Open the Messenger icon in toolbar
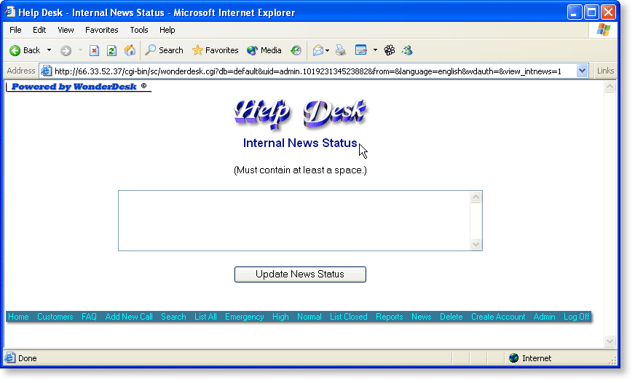 pyautogui.click(x=407, y=50)
